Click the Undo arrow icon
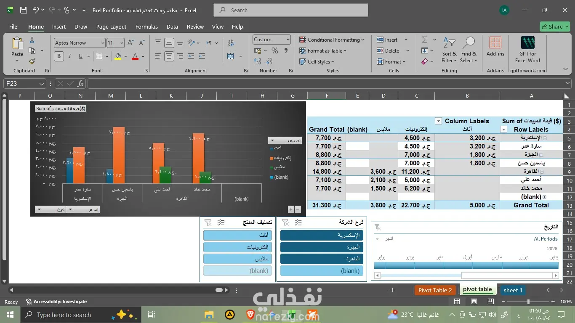Image resolution: width=575 pixels, height=323 pixels. [36, 10]
